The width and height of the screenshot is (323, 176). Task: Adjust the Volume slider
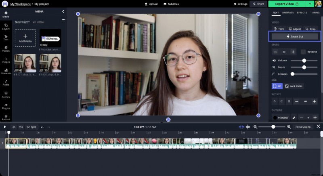pyautogui.click(x=304, y=61)
